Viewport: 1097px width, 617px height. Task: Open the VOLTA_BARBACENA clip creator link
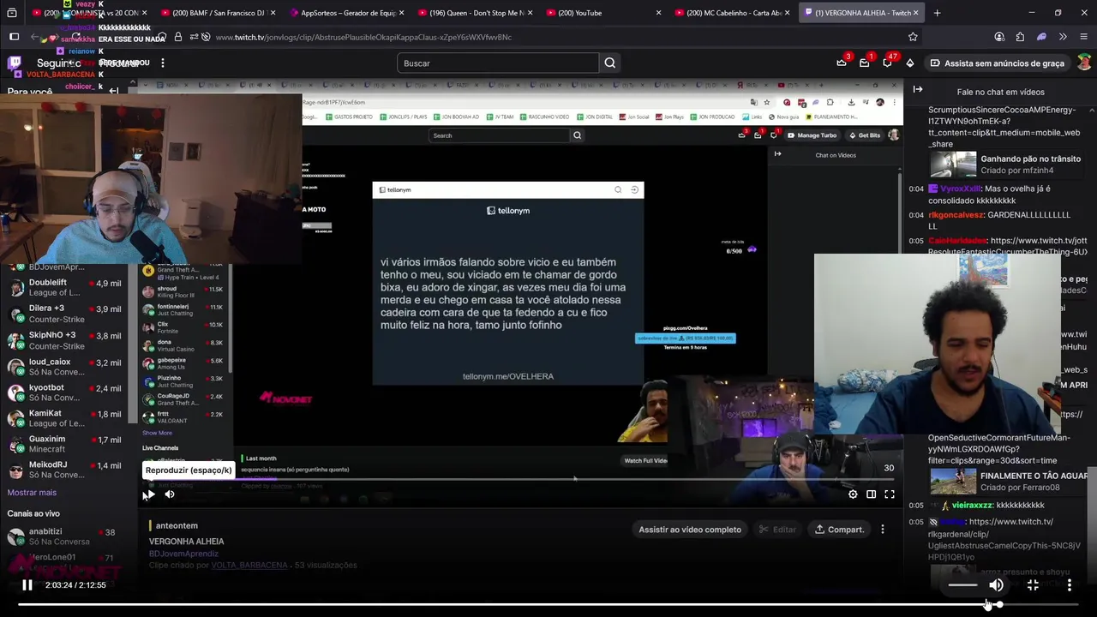[249, 566]
